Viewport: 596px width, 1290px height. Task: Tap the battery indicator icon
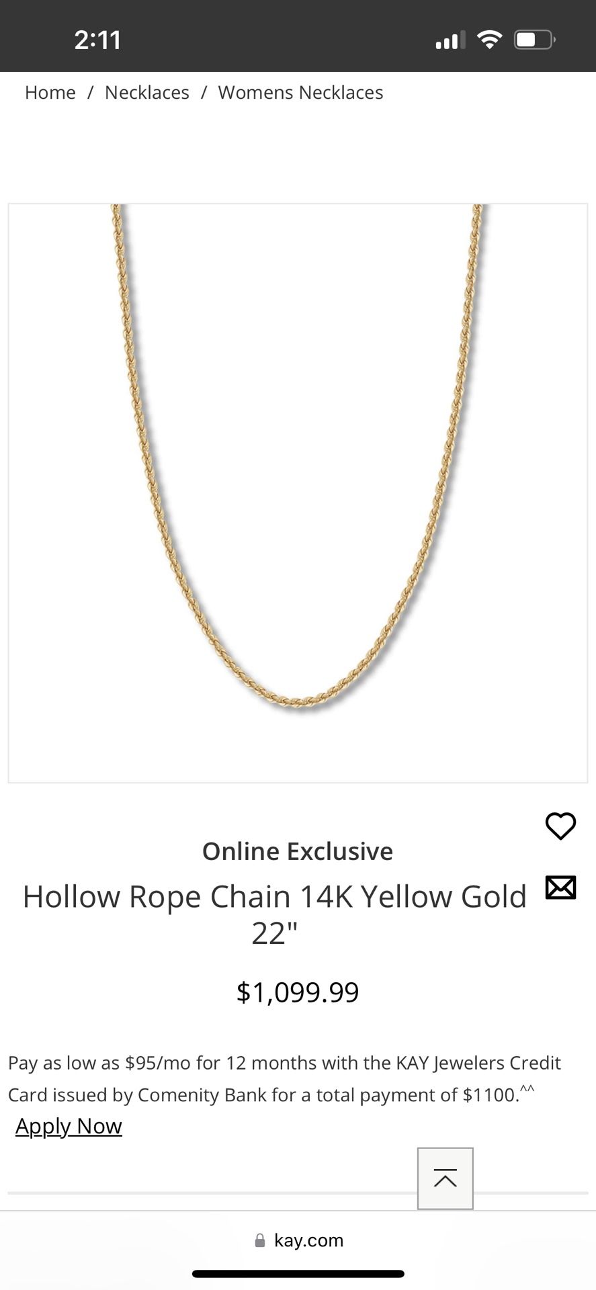click(x=534, y=40)
